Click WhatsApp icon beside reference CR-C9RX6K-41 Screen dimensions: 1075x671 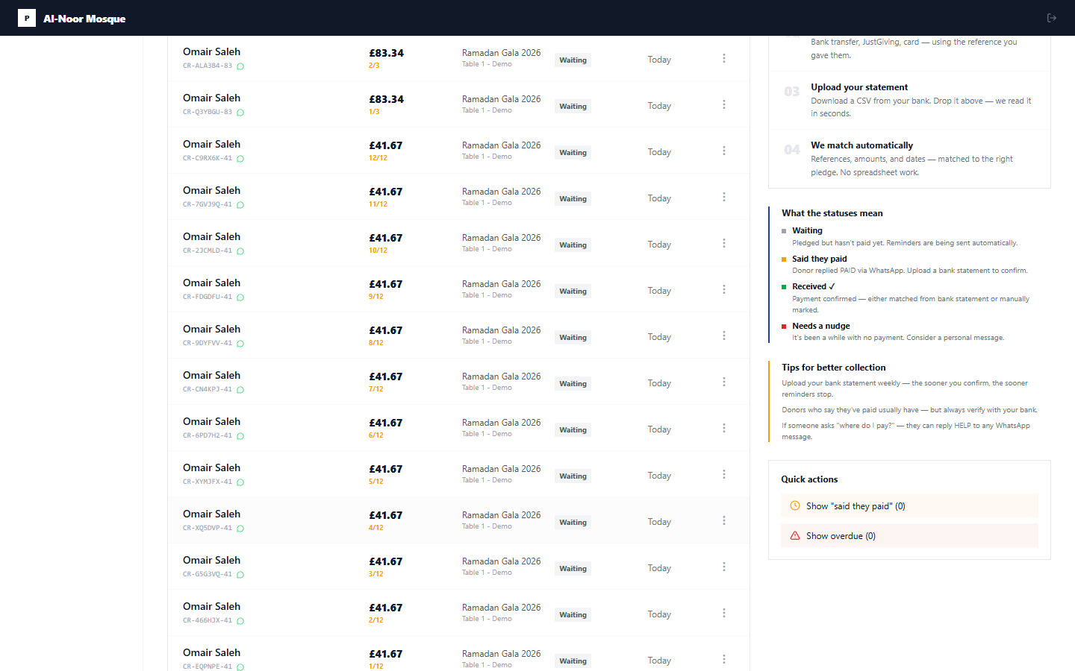click(x=240, y=159)
